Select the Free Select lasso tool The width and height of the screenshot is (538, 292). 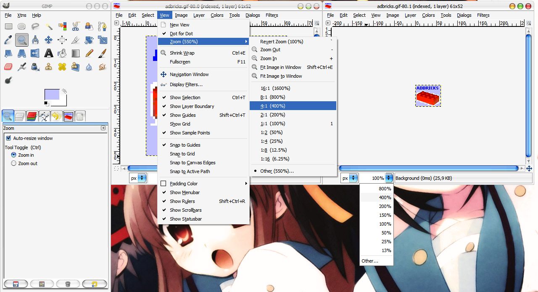[x=35, y=26]
